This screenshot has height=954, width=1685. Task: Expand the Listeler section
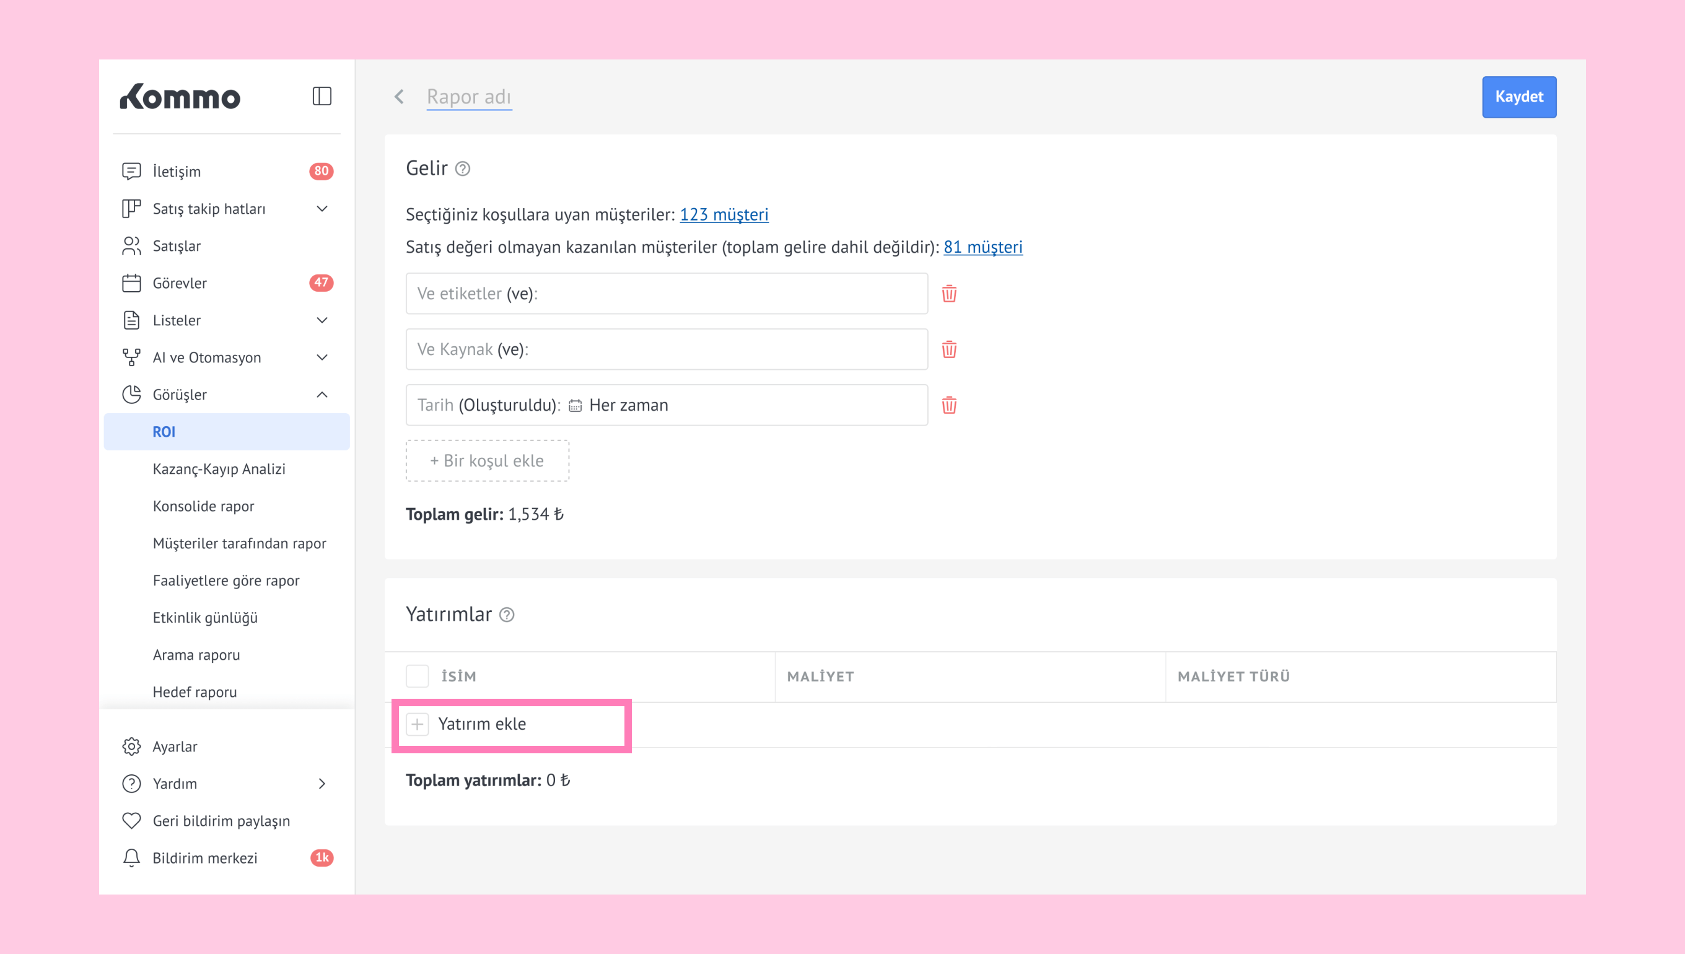[x=322, y=320]
